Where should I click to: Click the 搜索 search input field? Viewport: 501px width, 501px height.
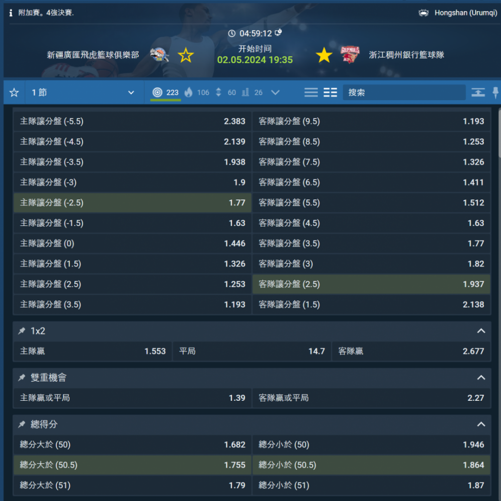click(404, 93)
